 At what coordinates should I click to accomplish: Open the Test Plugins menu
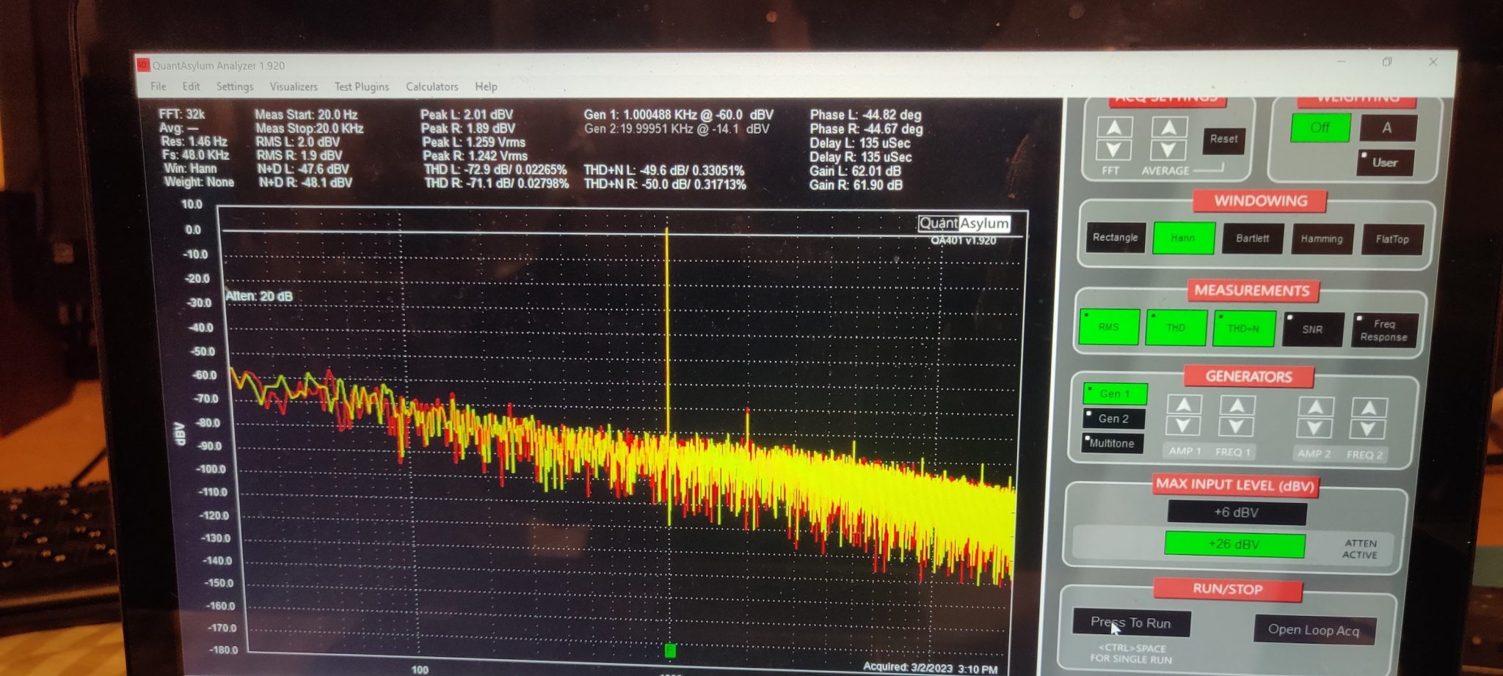[x=362, y=87]
